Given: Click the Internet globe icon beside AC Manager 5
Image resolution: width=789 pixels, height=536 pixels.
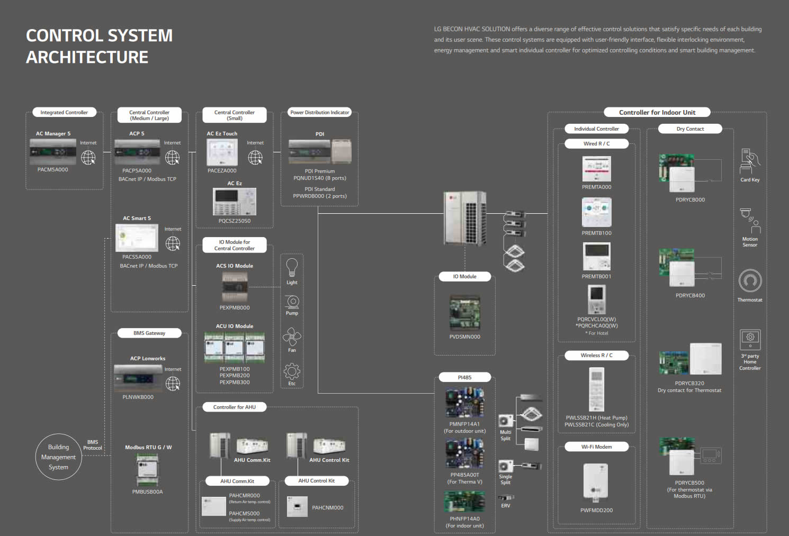Looking at the screenshot, I should (88, 157).
